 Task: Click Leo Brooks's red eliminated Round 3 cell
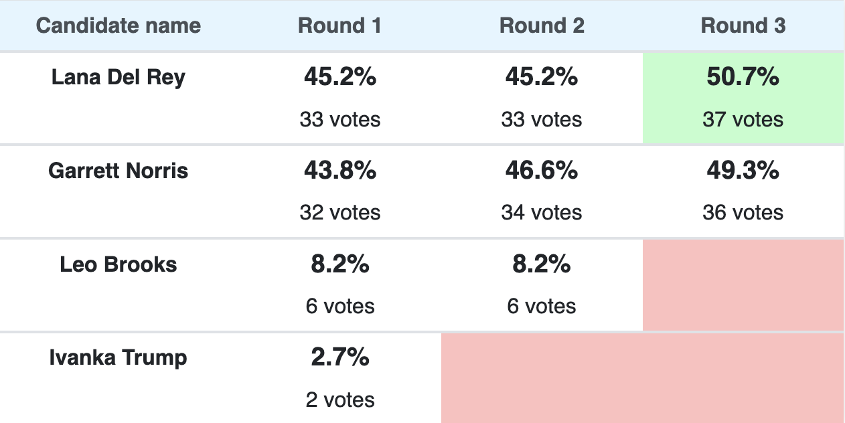[x=743, y=284]
